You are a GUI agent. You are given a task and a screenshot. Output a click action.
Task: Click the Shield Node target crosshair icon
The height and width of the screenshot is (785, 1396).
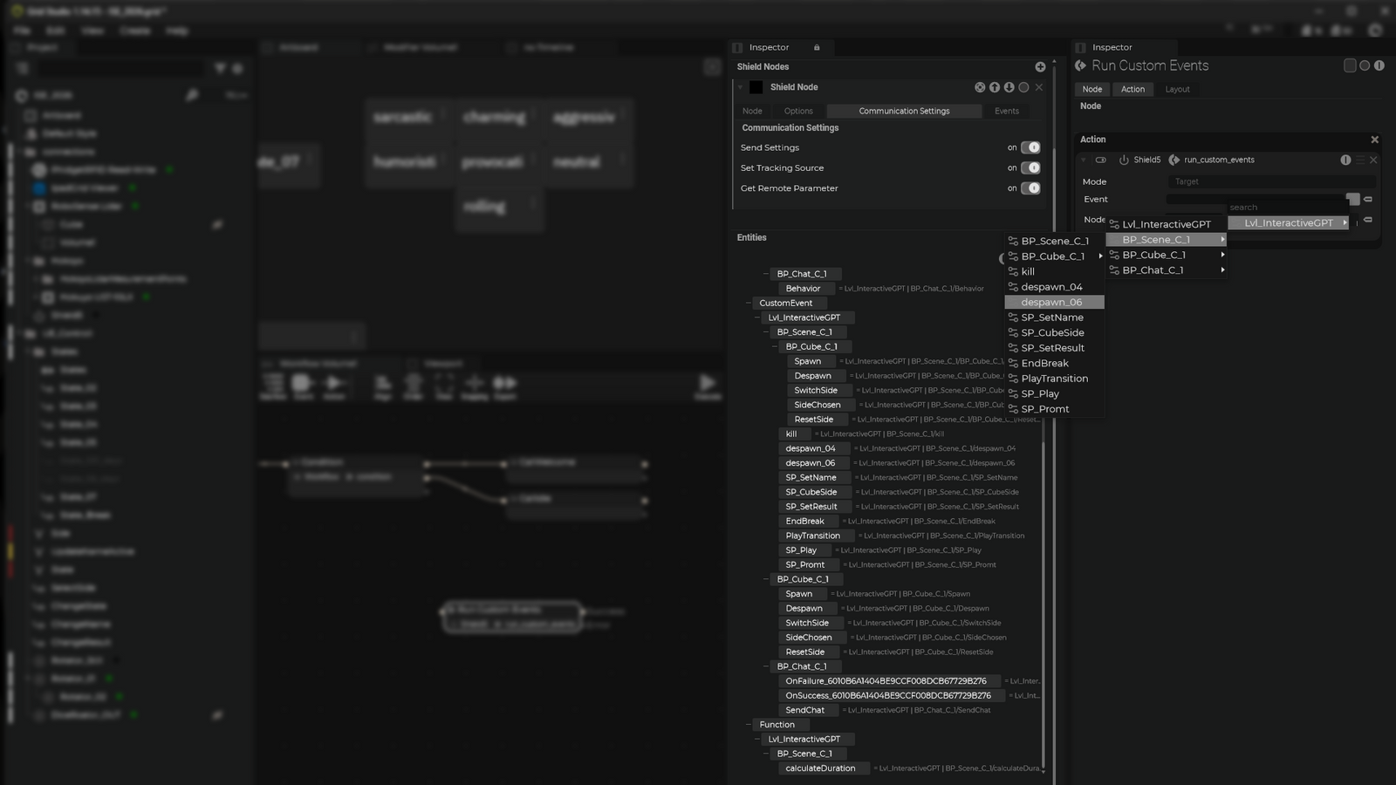pyautogui.click(x=980, y=87)
